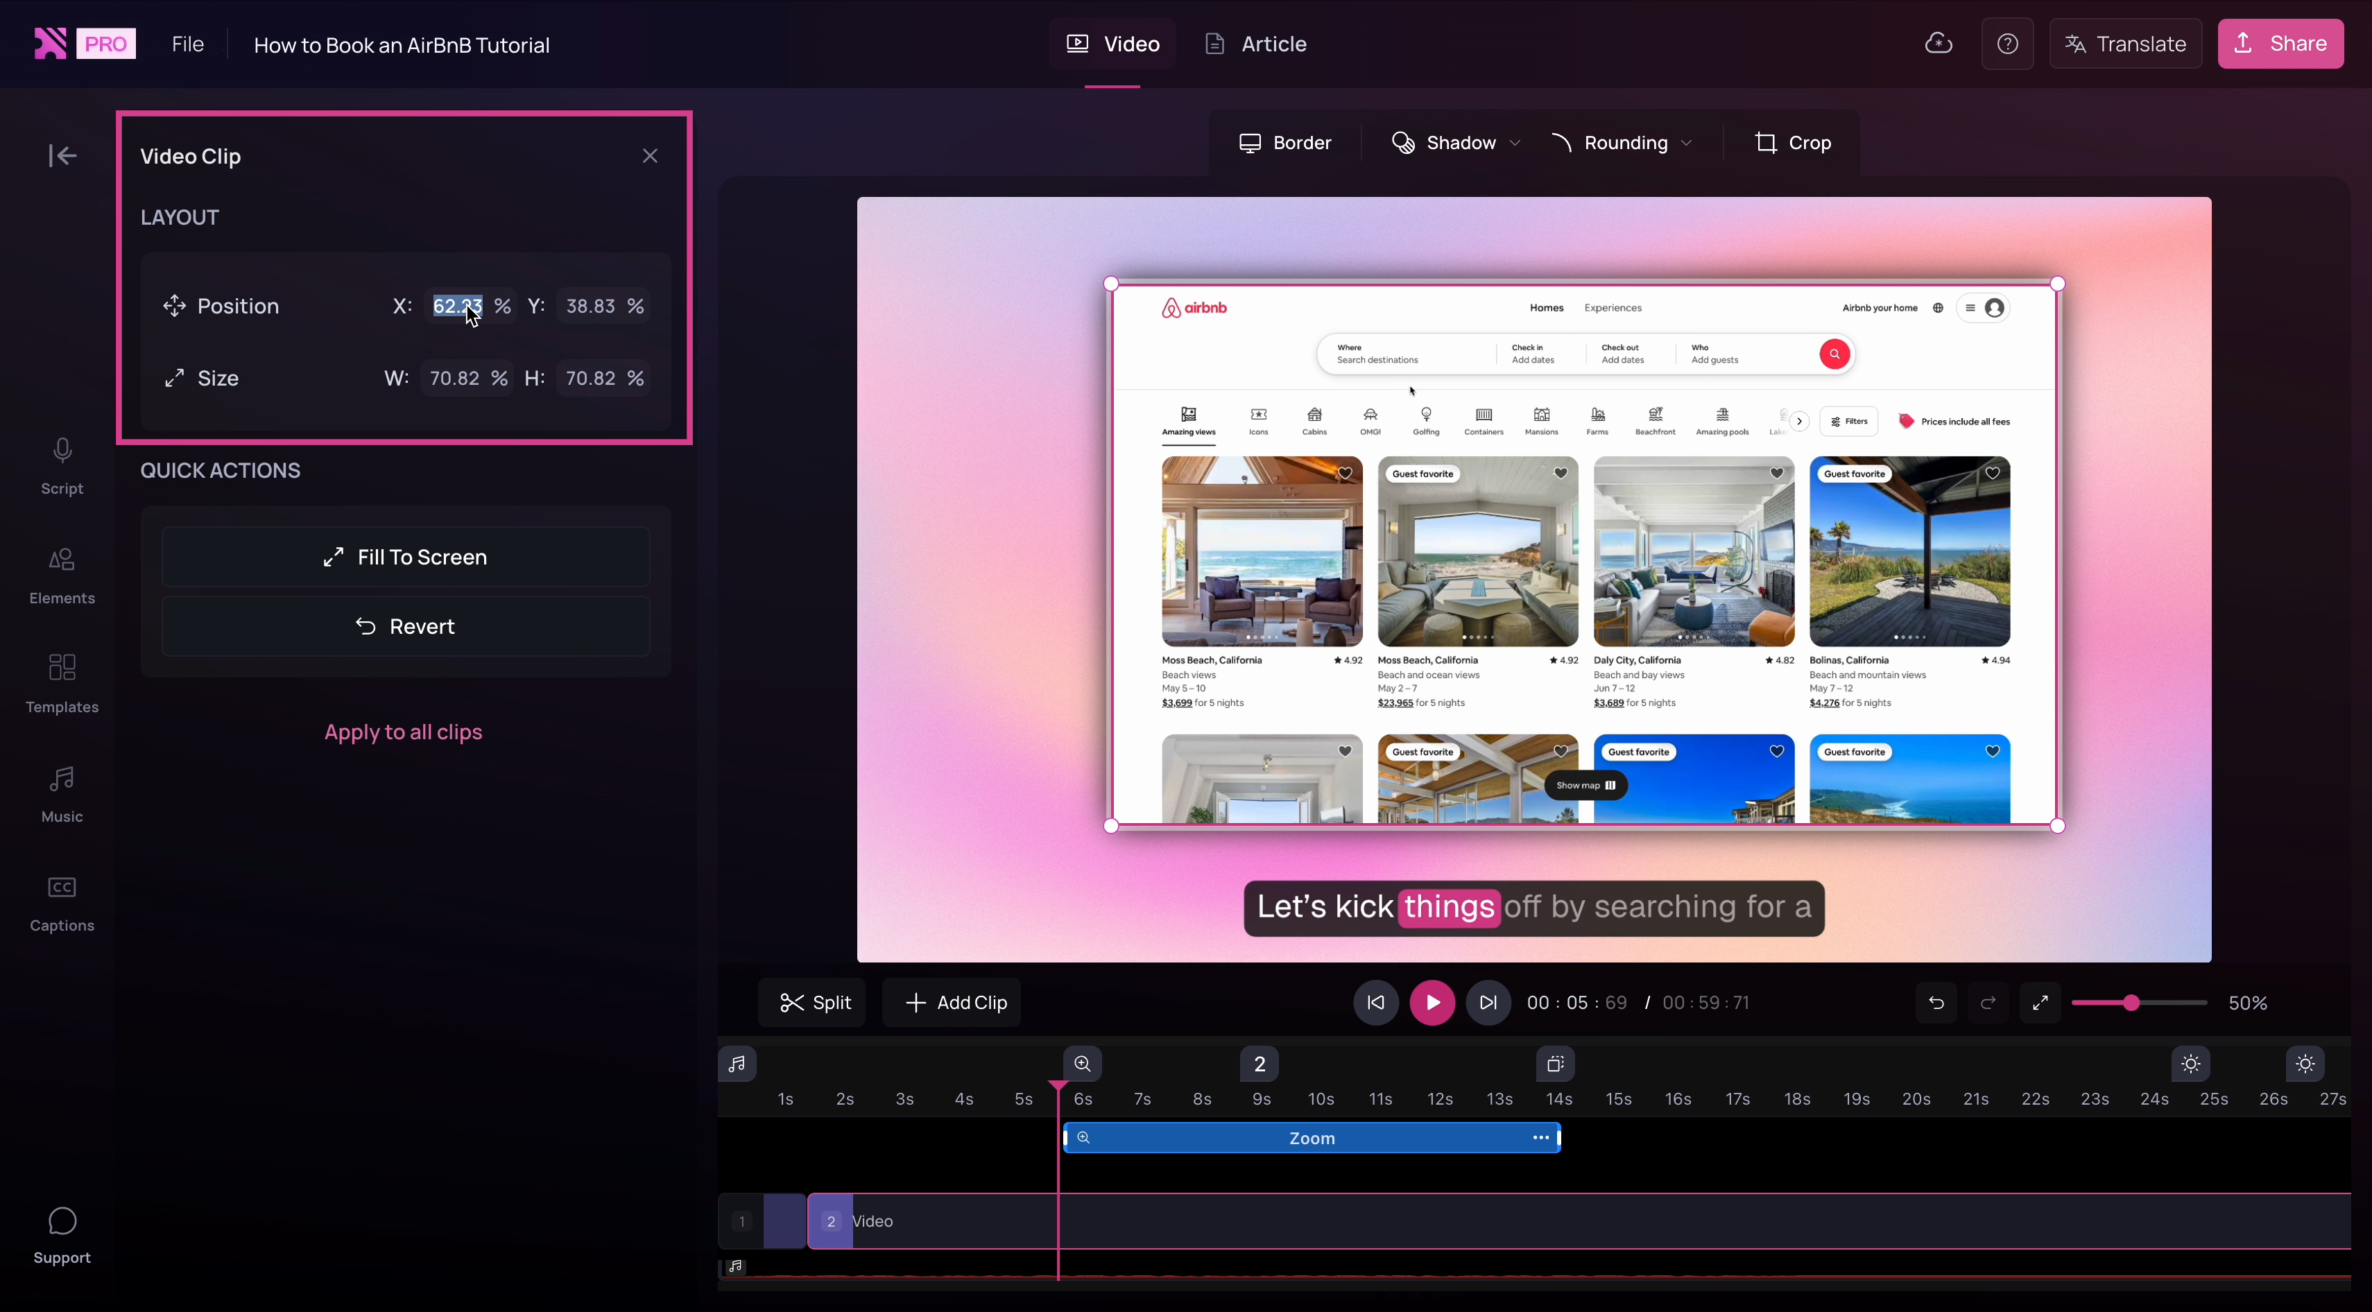Open the Script panel in the sidebar
The height and width of the screenshot is (1312, 2372).
click(61, 465)
